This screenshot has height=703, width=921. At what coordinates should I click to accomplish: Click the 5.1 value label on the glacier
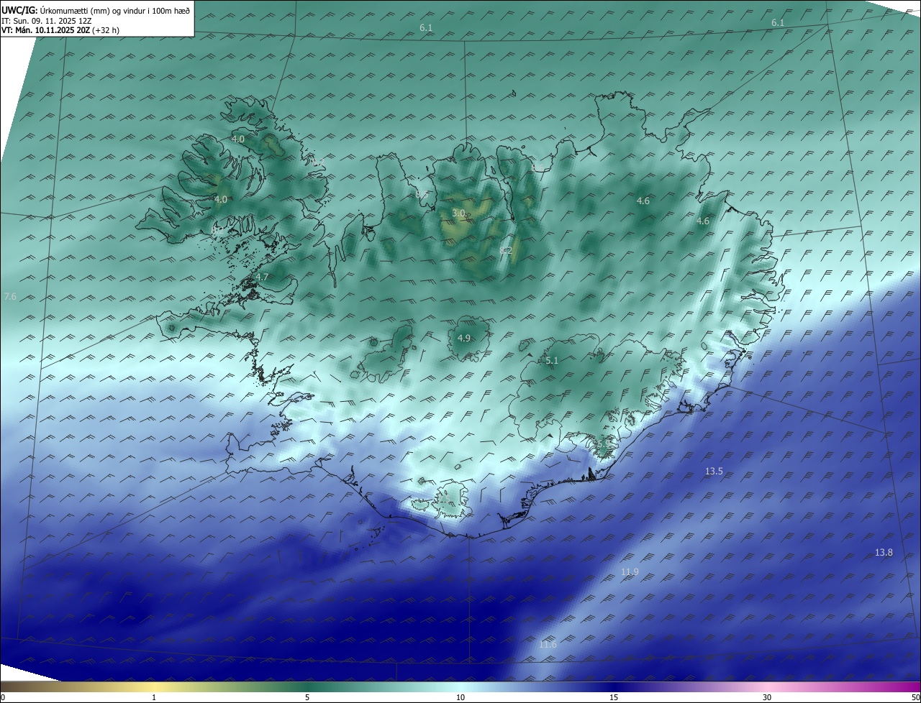click(x=552, y=361)
